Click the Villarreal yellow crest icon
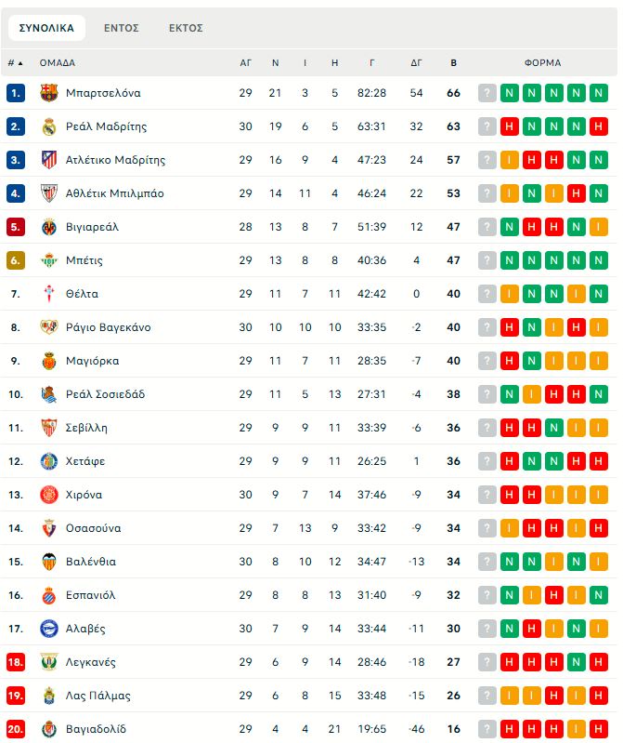Screen dimensions: 623x743 tap(49, 227)
